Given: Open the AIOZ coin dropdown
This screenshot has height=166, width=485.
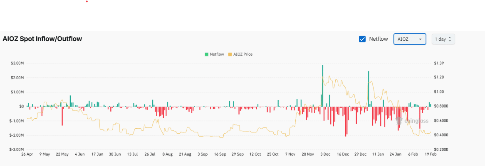Looking at the screenshot, I should [409, 39].
